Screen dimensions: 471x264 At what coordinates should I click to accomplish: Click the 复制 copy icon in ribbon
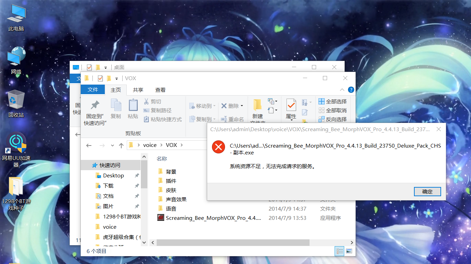coord(116,109)
